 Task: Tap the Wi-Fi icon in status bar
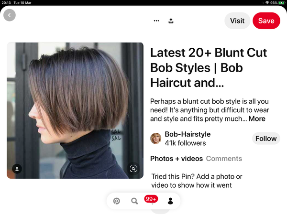[x=267, y=3]
